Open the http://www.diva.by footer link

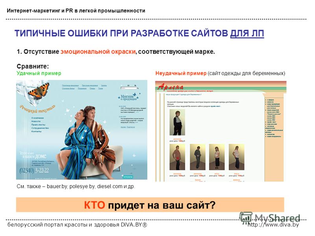click(x=273, y=225)
